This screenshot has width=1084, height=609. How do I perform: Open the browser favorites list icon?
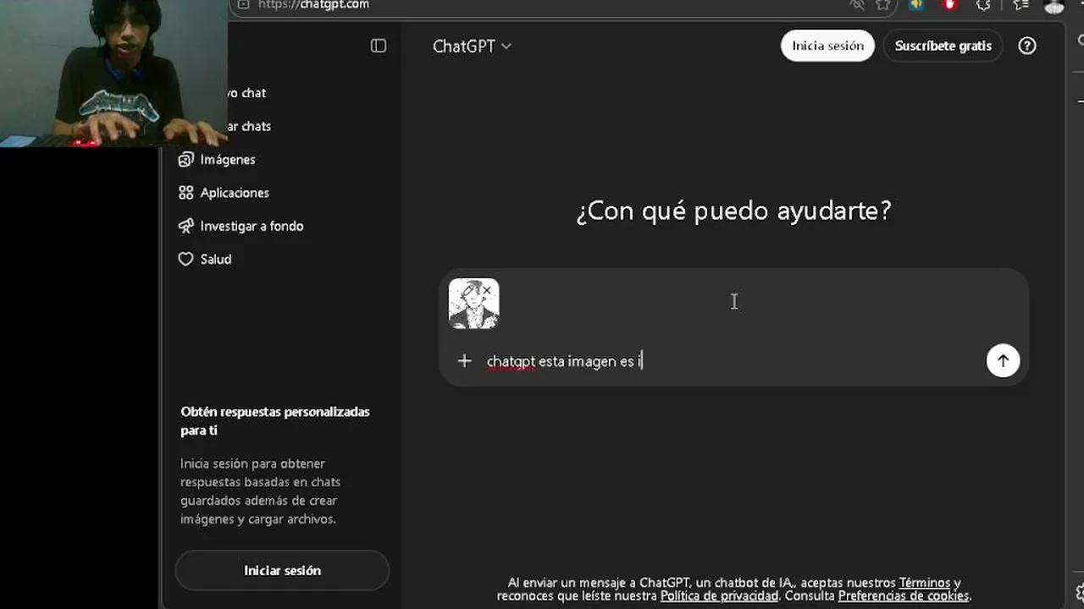tap(1020, 5)
